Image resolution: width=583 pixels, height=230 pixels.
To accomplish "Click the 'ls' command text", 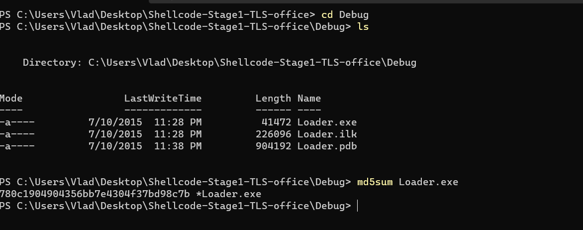I will click(x=363, y=27).
